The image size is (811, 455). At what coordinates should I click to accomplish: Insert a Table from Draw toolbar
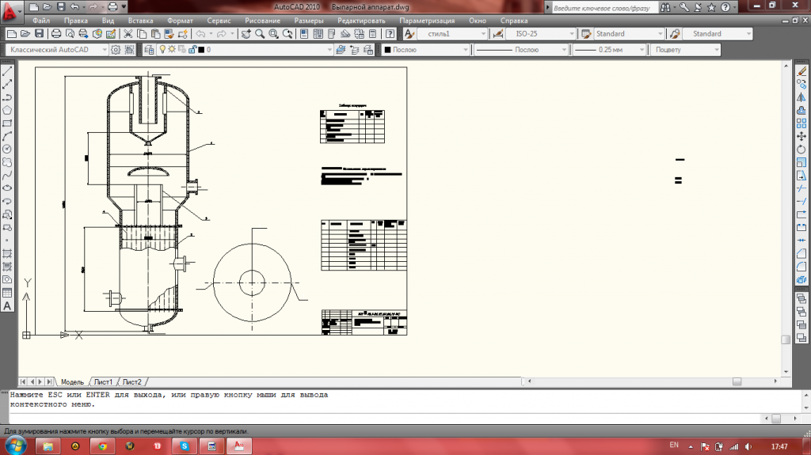[x=7, y=293]
